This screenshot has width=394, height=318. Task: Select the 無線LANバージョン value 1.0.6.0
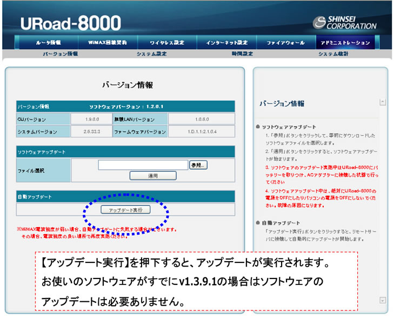tap(202, 119)
